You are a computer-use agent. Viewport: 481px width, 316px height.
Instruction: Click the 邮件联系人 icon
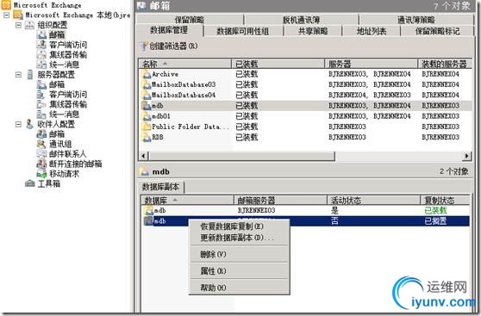pyautogui.click(x=41, y=153)
